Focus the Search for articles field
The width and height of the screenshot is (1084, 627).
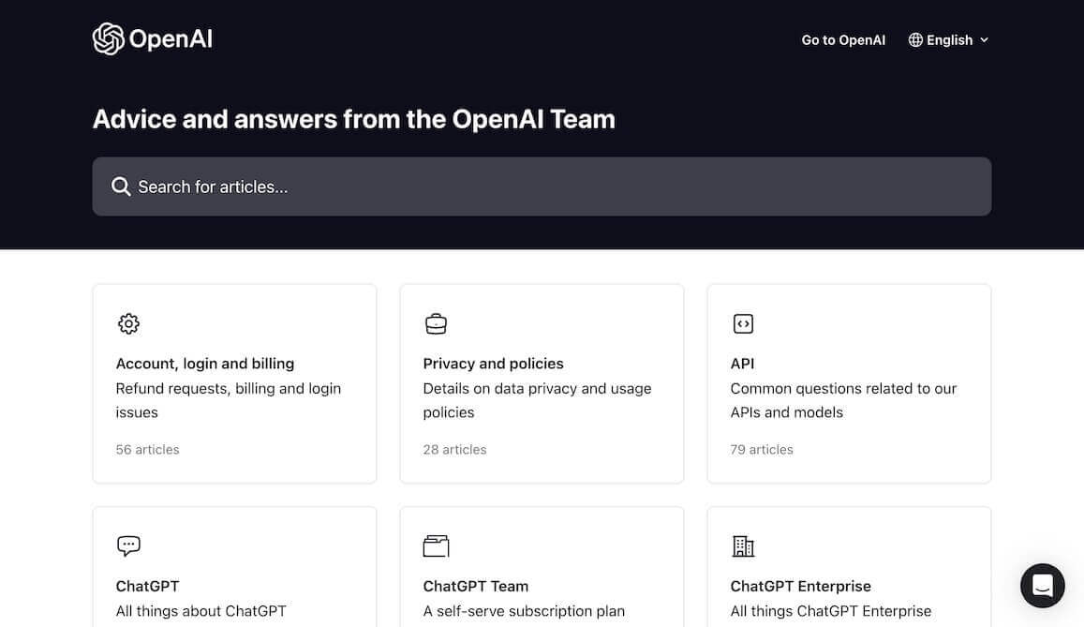[x=542, y=187]
